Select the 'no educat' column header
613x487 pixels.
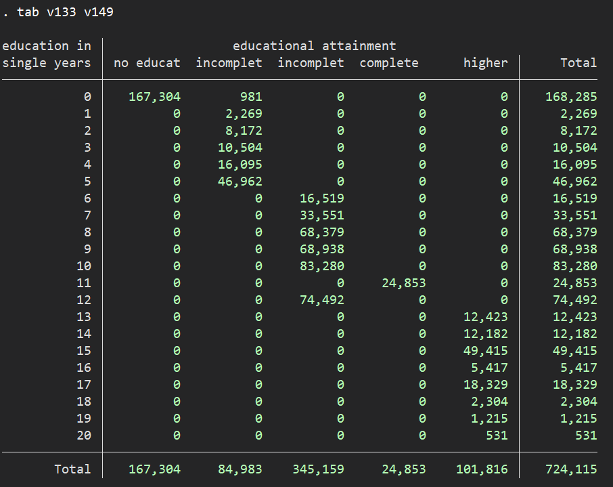coord(147,63)
